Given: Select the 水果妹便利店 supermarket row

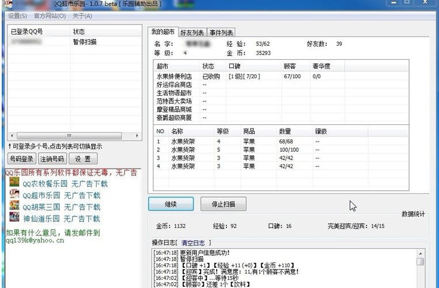Looking at the screenshot, I should tap(281, 77).
